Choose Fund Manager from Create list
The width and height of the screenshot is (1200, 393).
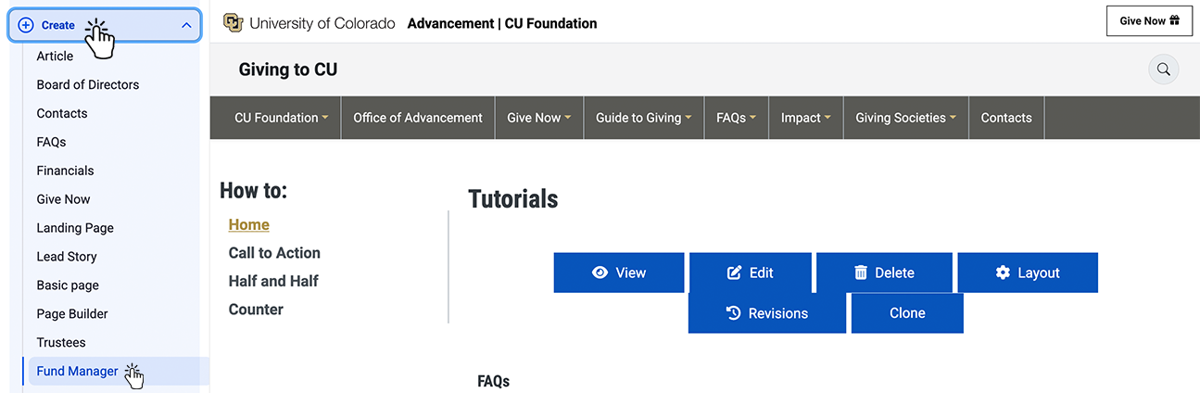coord(77,372)
